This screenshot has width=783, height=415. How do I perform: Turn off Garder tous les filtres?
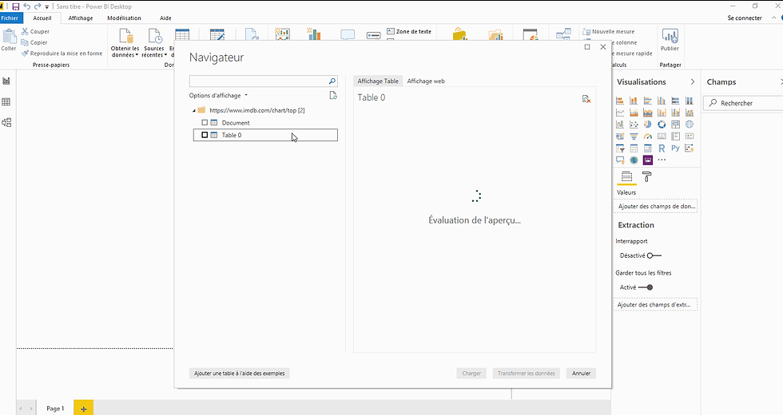[646, 287]
